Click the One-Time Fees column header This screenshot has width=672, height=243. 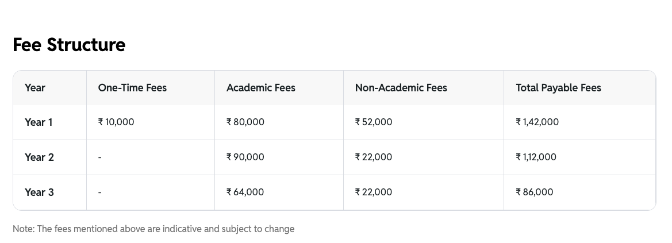tap(132, 88)
